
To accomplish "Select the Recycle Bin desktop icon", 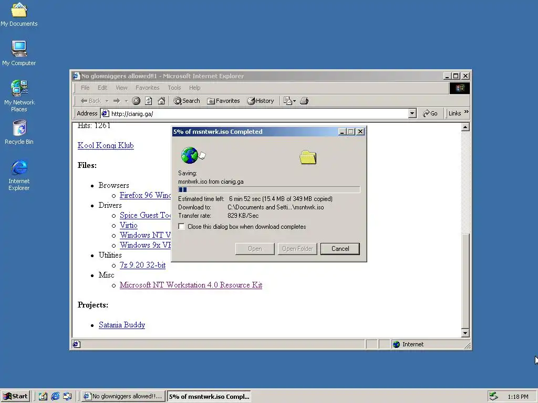I will click(x=19, y=132).
